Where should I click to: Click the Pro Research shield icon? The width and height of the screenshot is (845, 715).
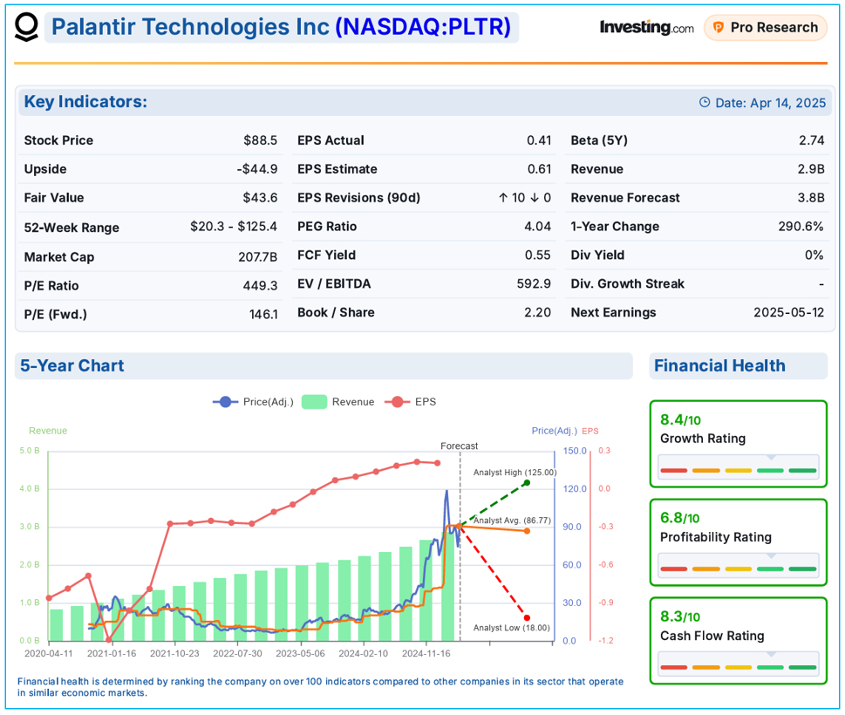point(718,28)
